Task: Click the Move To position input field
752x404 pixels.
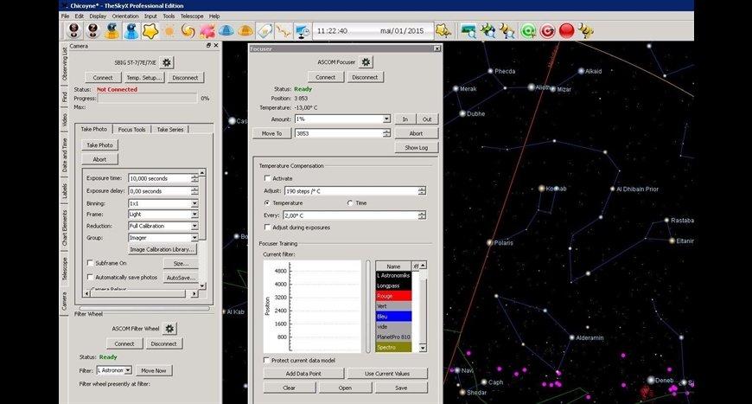Action: 338,133
